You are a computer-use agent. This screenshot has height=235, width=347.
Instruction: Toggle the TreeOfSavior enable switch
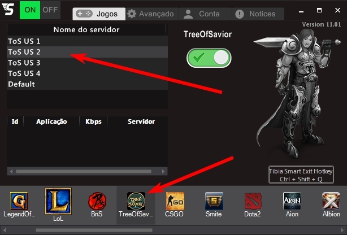pos(208,58)
